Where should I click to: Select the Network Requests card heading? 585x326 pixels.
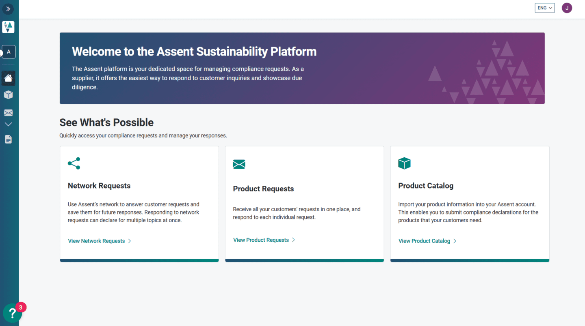coord(99,186)
